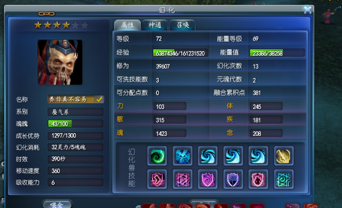Select the pink shield skill with red rune
The width and height of the screenshot is (342, 208).
coord(157,179)
